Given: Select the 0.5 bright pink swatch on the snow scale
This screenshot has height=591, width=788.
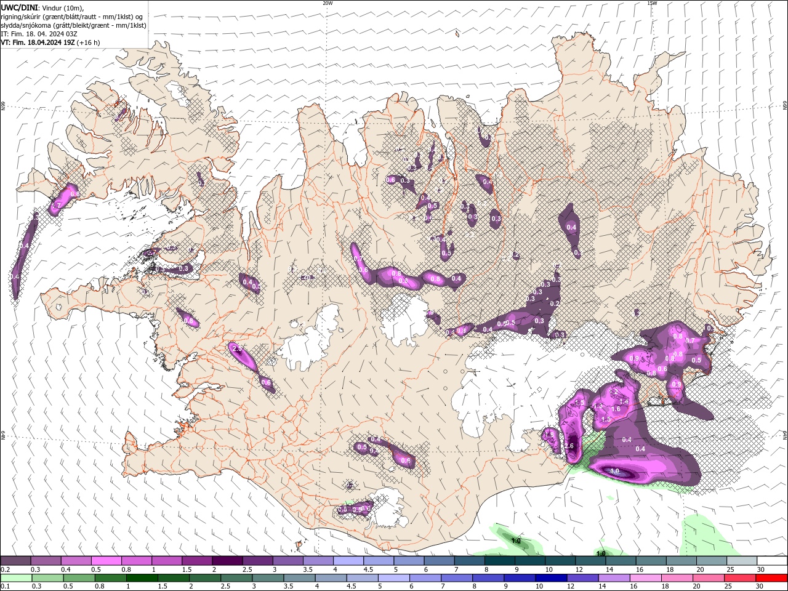Looking at the screenshot, I should point(106,561).
